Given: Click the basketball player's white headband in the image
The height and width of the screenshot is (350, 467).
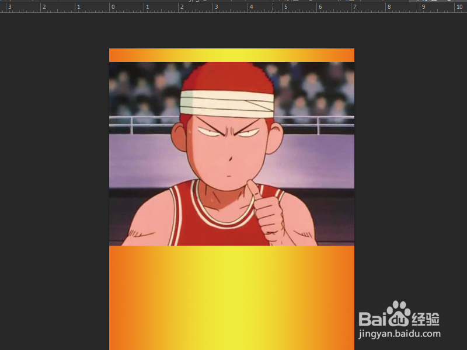Looking at the screenshot, I should tap(227, 103).
